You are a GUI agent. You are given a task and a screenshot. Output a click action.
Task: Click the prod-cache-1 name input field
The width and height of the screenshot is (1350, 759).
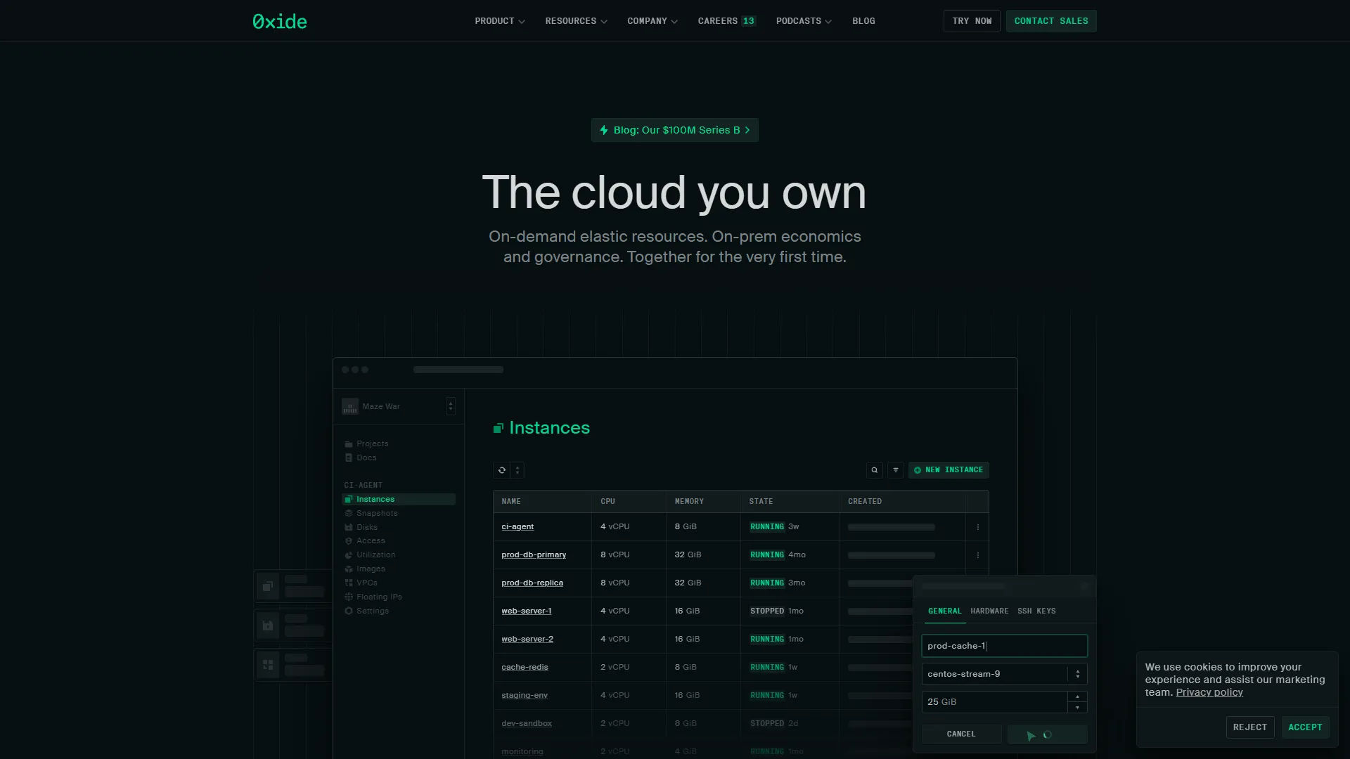pos(1004,646)
